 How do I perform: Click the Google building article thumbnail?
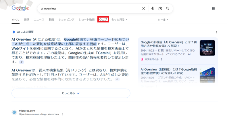207,75
